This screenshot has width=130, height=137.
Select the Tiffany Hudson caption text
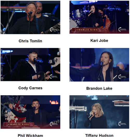(99, 135)
